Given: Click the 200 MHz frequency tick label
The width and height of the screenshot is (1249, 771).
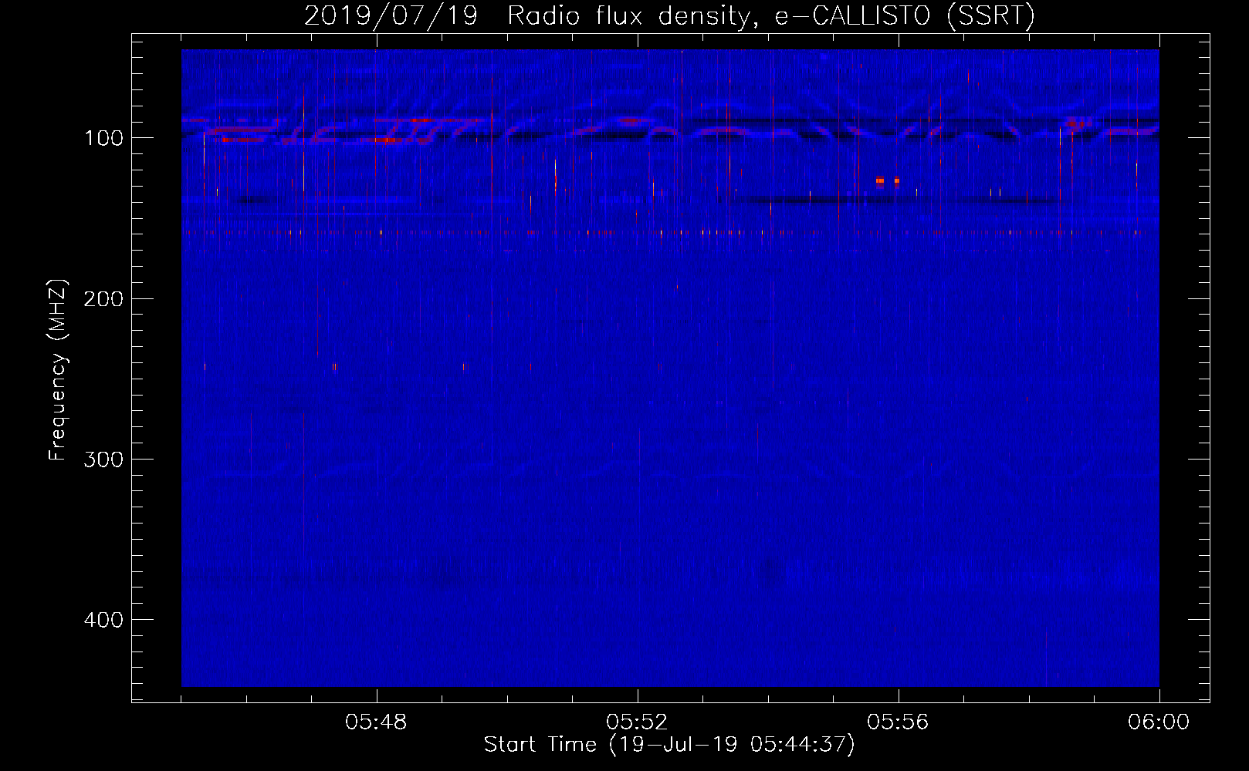Looking at the screenshot, I should click(x=103, y=298).
